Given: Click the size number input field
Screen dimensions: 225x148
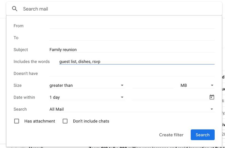Looking at the screenshot, I should click(152, 85).
